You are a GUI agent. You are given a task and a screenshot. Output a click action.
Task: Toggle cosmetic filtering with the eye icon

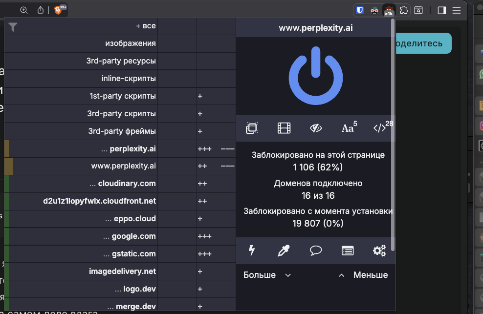[x=316, y=128]
